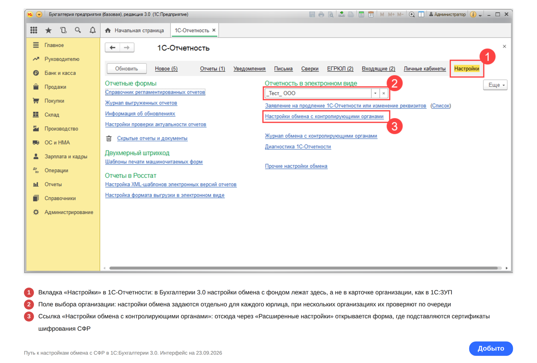Screen dimensions: 537x363
Task: Open the ЕГРЮЛ (2) section
Action: tap(340, 69)
